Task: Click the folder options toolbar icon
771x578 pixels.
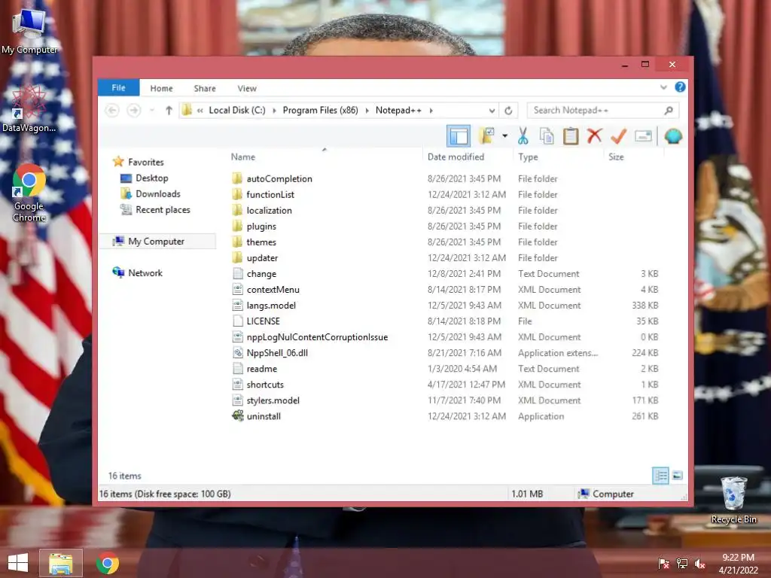Action: point(486,136)
